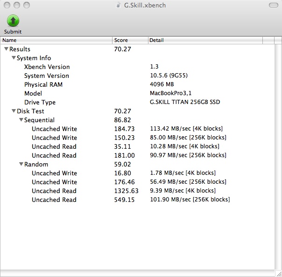Click the 1.3 version detail value

[x=154, y=67]
